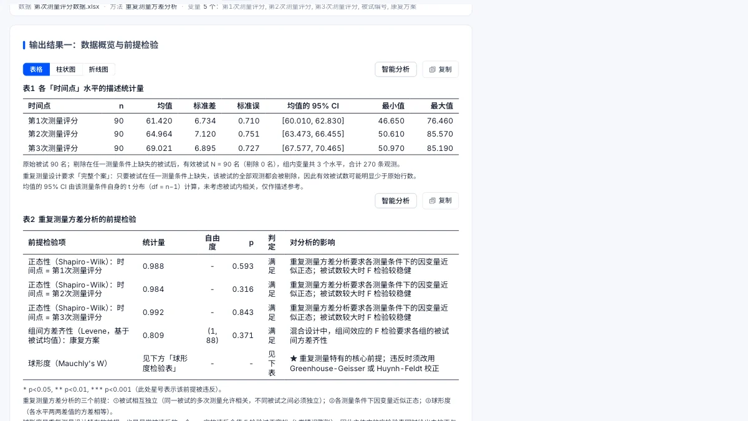Click the 统计量 column header
Image resolution: width=748 pixels, height=421 pixels.
click(154, 243)
